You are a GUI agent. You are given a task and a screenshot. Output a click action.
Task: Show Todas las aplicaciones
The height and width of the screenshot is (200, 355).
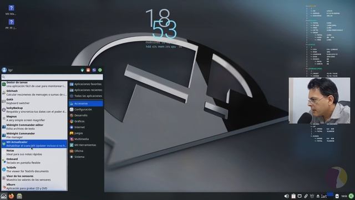coord(86,96)
